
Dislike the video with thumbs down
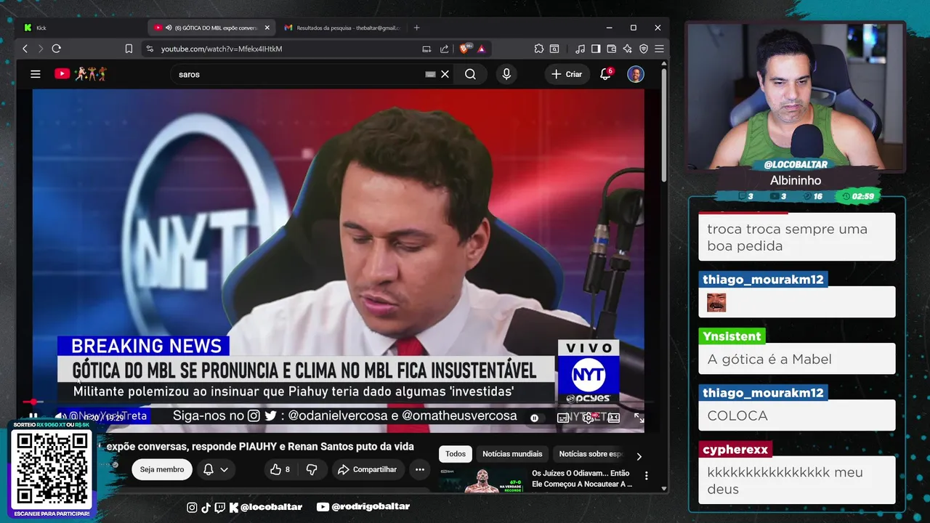coord(312,469)
